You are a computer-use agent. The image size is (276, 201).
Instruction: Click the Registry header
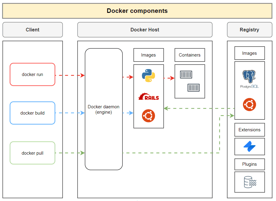(250, 30)
